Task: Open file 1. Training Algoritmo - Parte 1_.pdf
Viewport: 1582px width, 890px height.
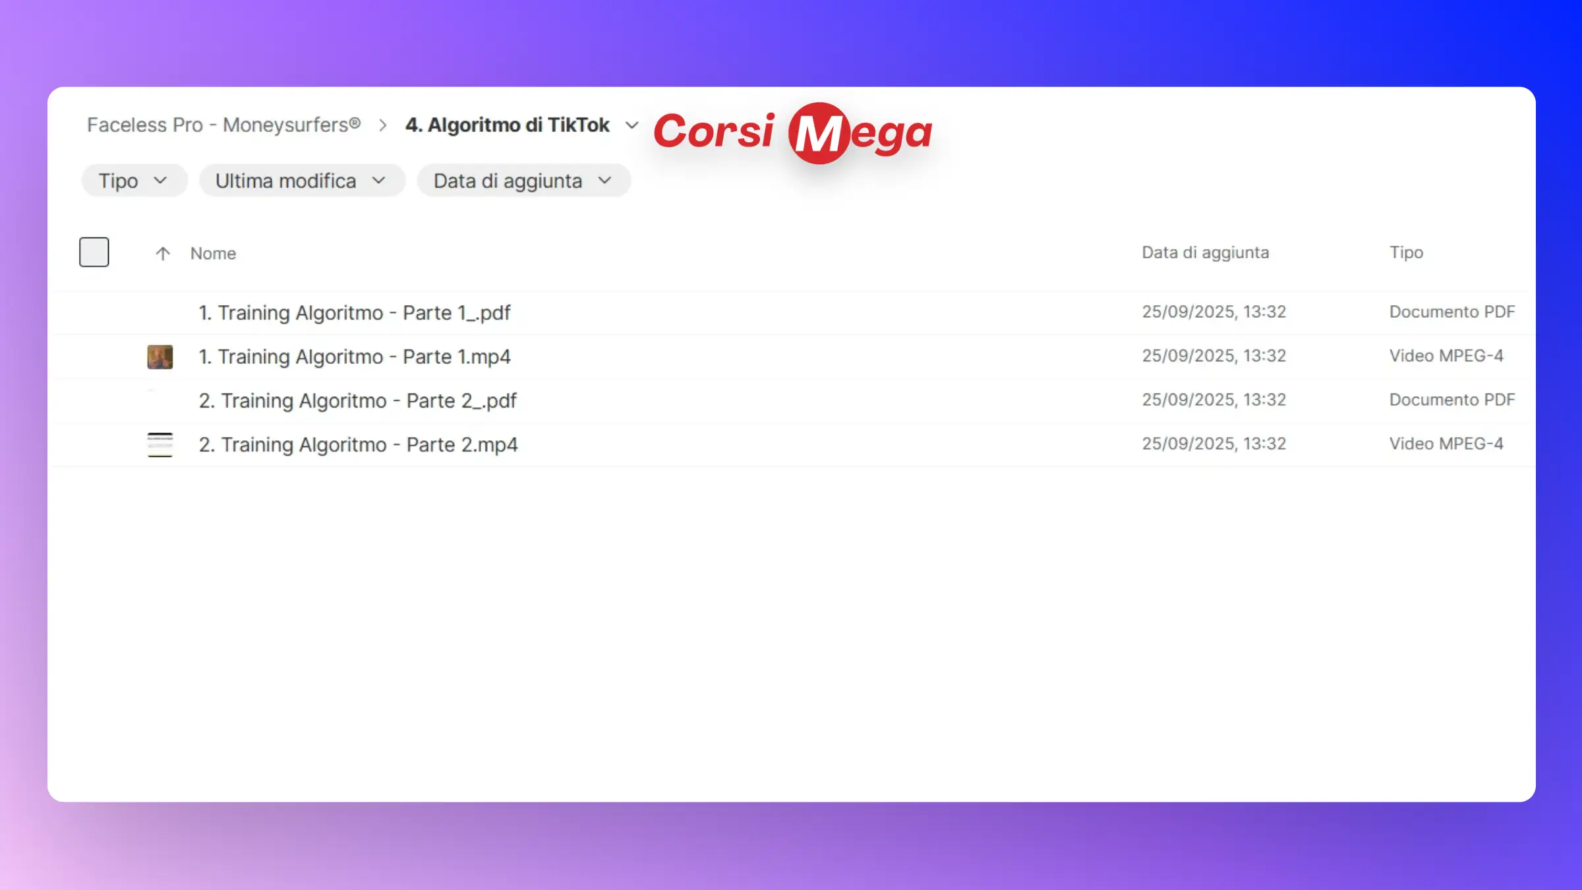Action: 355,312
